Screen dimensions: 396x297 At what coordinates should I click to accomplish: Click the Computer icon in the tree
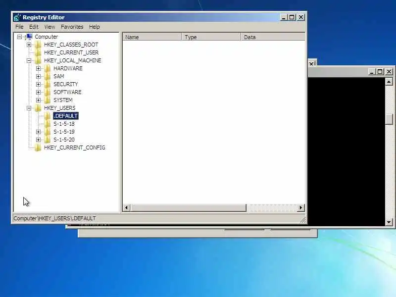29,37
